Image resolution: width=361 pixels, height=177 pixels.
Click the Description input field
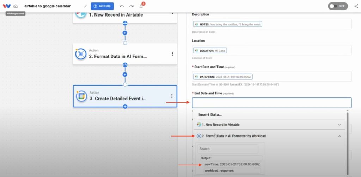click(272, 24)
